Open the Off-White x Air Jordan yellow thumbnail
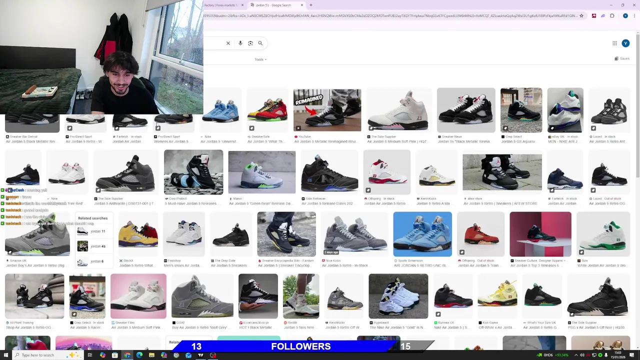 [497, 296]
